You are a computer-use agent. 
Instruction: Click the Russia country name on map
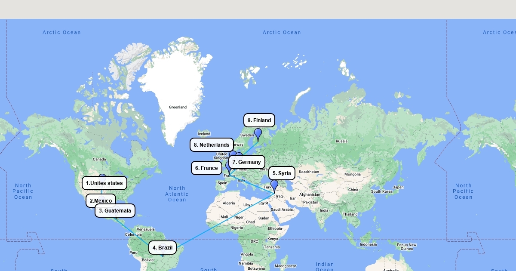(x=341, y=141)
